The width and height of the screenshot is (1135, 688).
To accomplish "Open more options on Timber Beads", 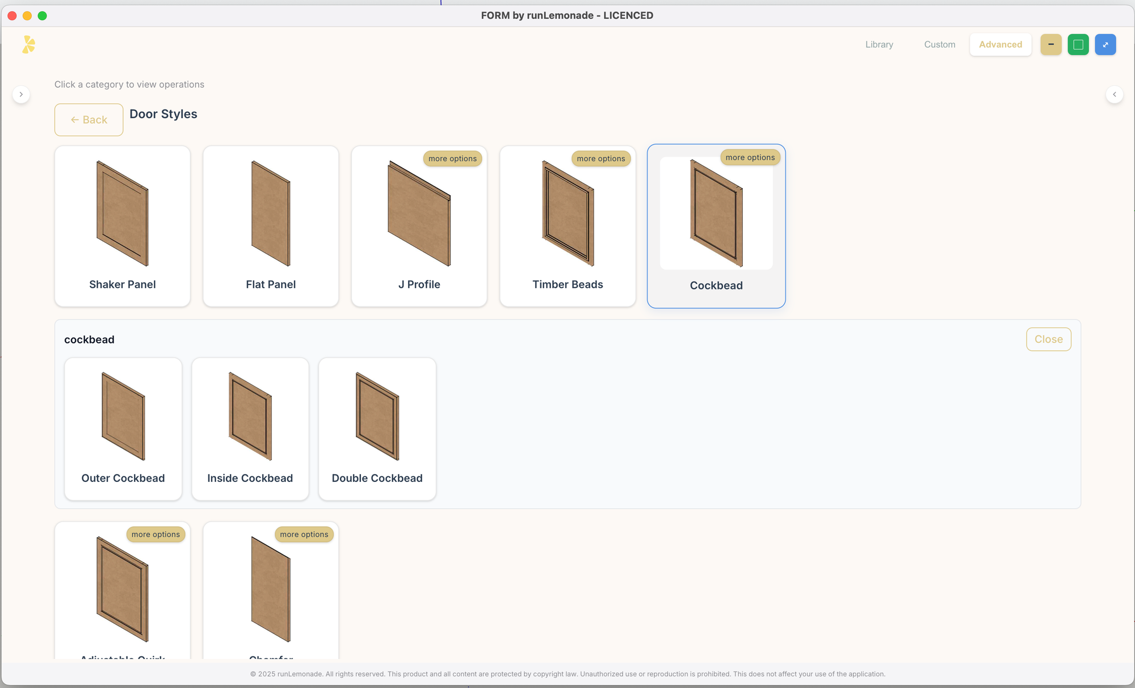I will [600, 159].
